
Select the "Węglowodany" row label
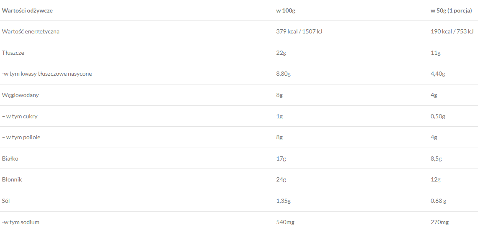pyautogui.click(x=21, y=95)
